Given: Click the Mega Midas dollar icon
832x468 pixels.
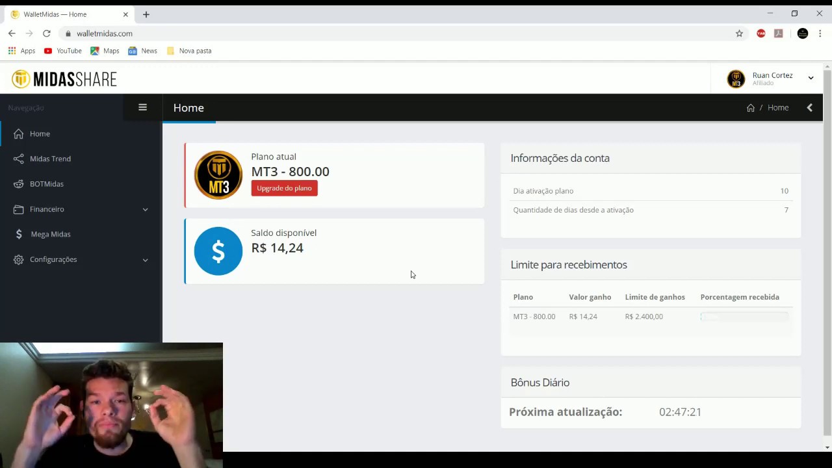Looking at the screenshot, I should (x=19, y=234).
